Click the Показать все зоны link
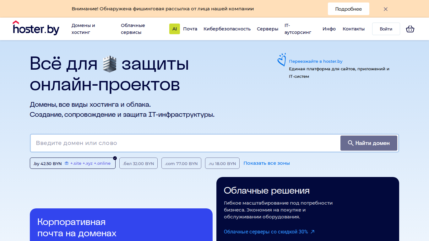This screenshot has height=241, width=429. point(267,163)
